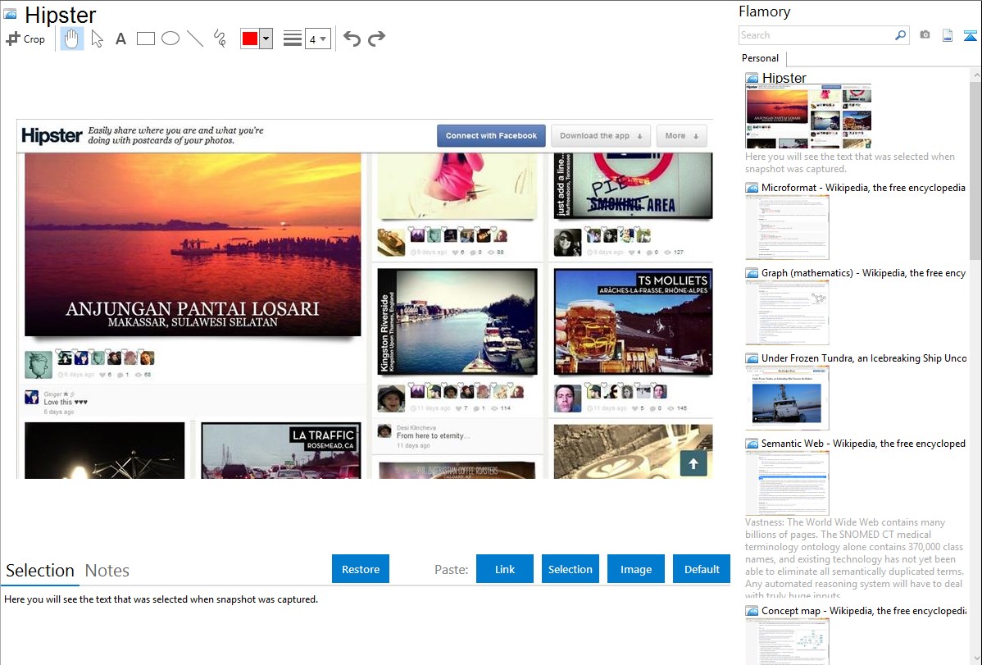Open the Notes tab

pos(107,571)
